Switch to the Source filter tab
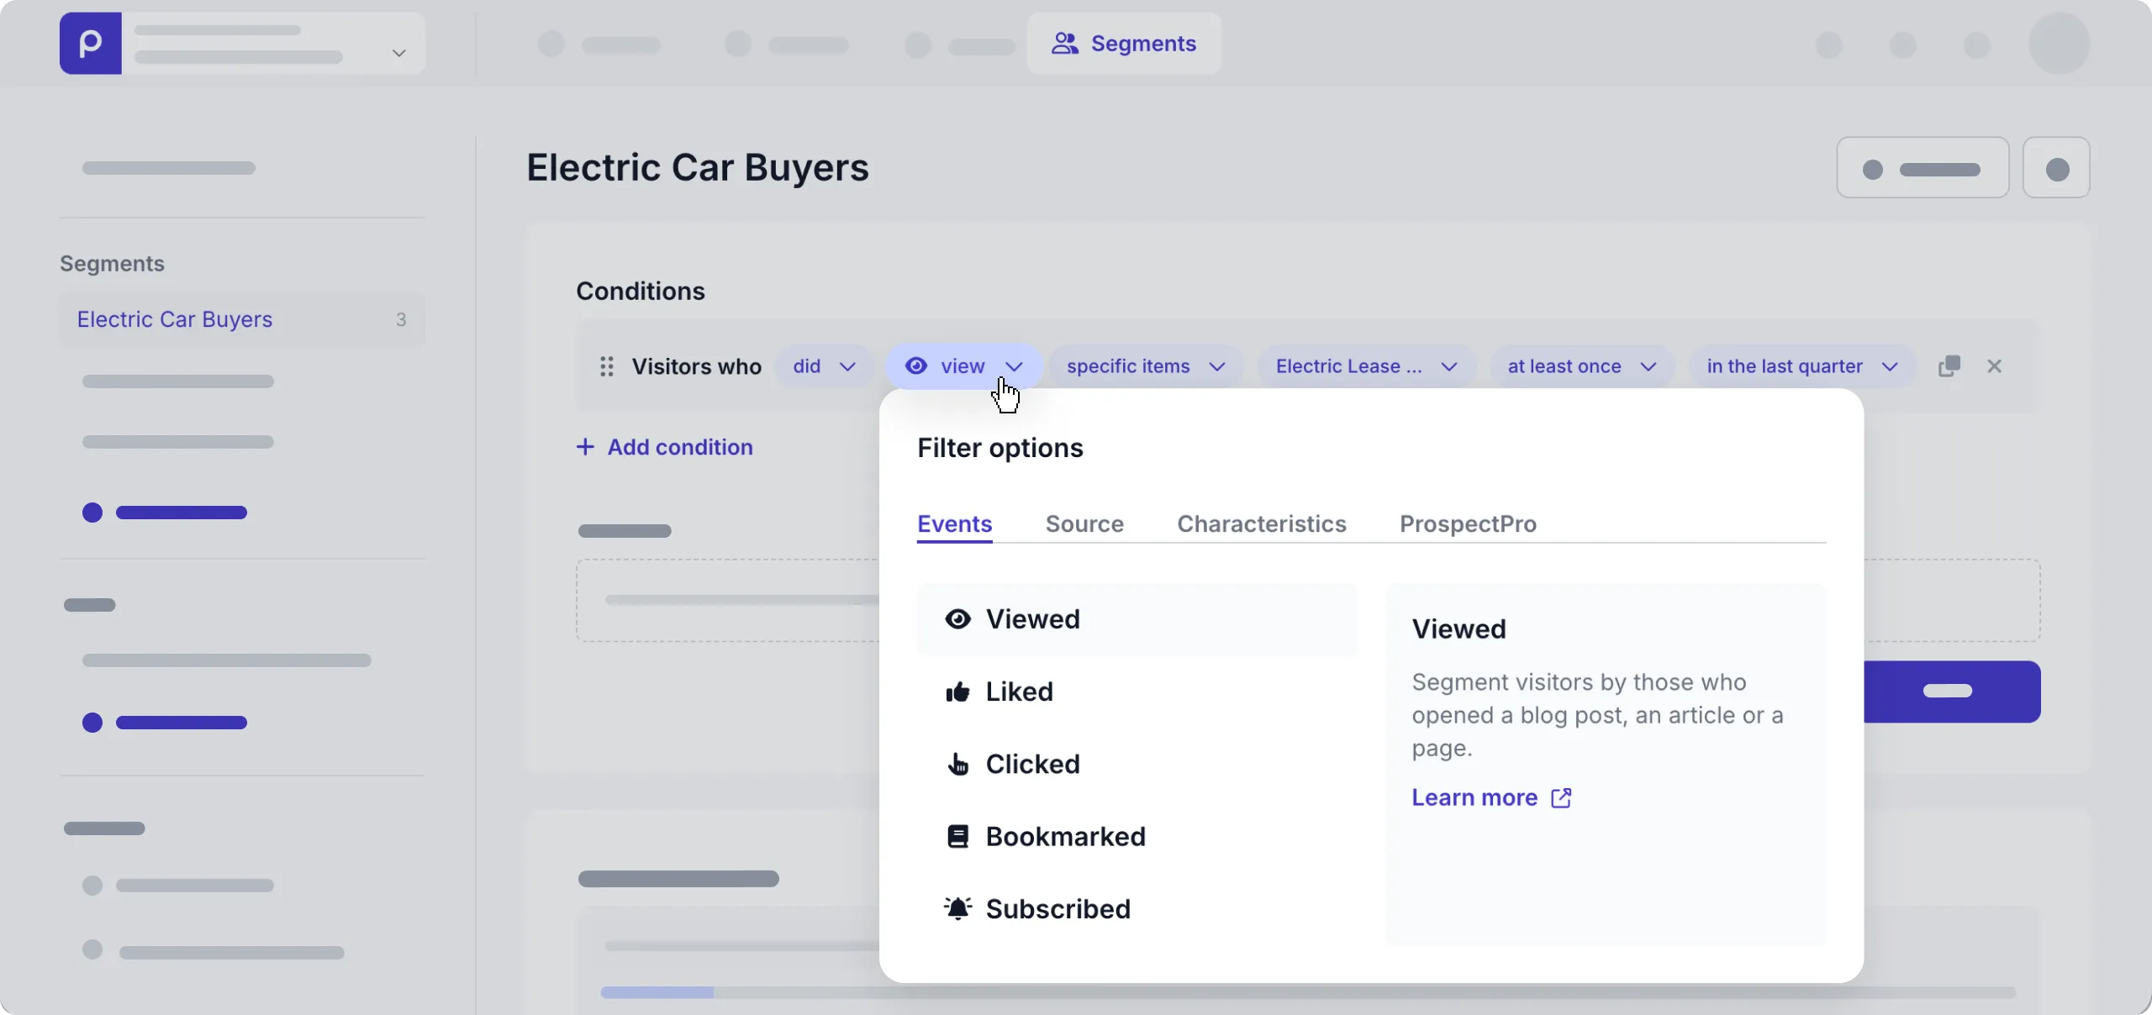 pyautogui.click(x=1084, y=524)
